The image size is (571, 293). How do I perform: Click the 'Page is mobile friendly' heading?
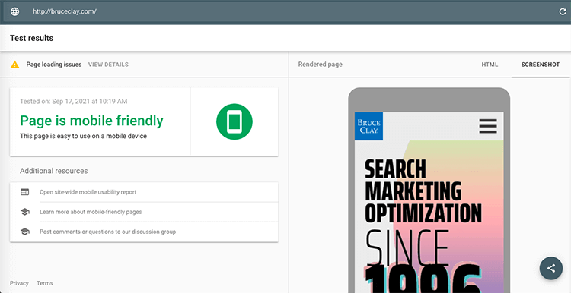click(91, 121)
